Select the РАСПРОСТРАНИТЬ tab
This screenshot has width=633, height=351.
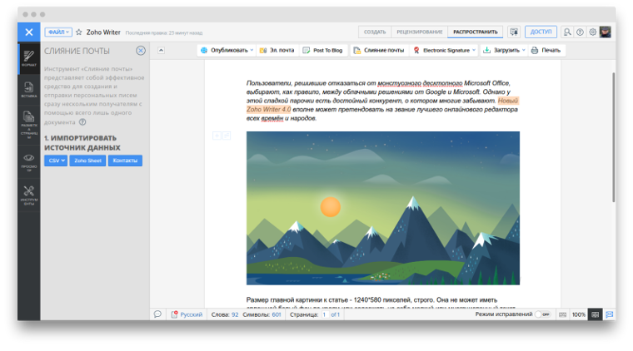pos(475,32)
